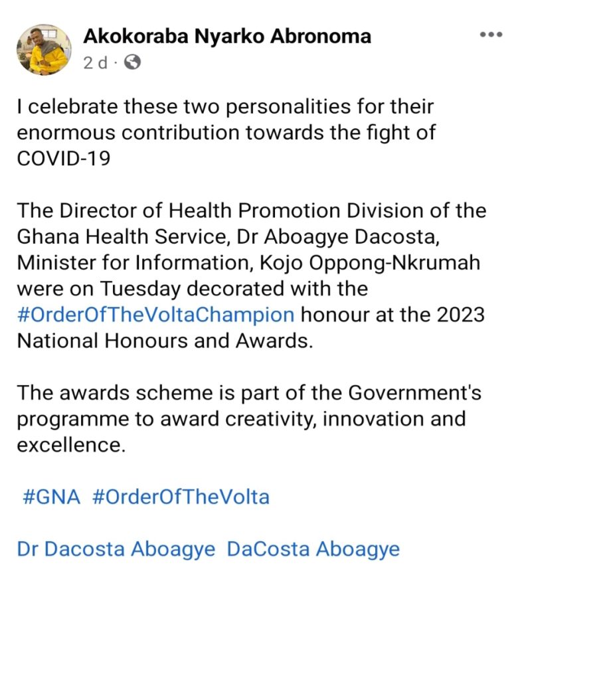595x680 pixels.
Task: Open Akokoraba Nyarko Abronoma's profile name link
Action: (x=227, y=36)
